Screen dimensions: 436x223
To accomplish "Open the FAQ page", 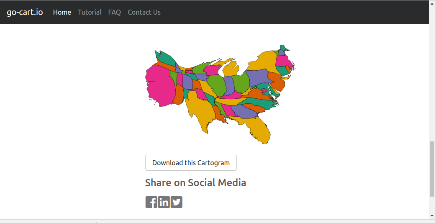I will (x=115, y=12).
